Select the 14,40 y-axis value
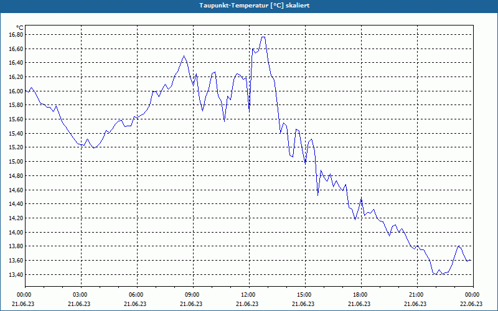 click(x=16, y=204)
